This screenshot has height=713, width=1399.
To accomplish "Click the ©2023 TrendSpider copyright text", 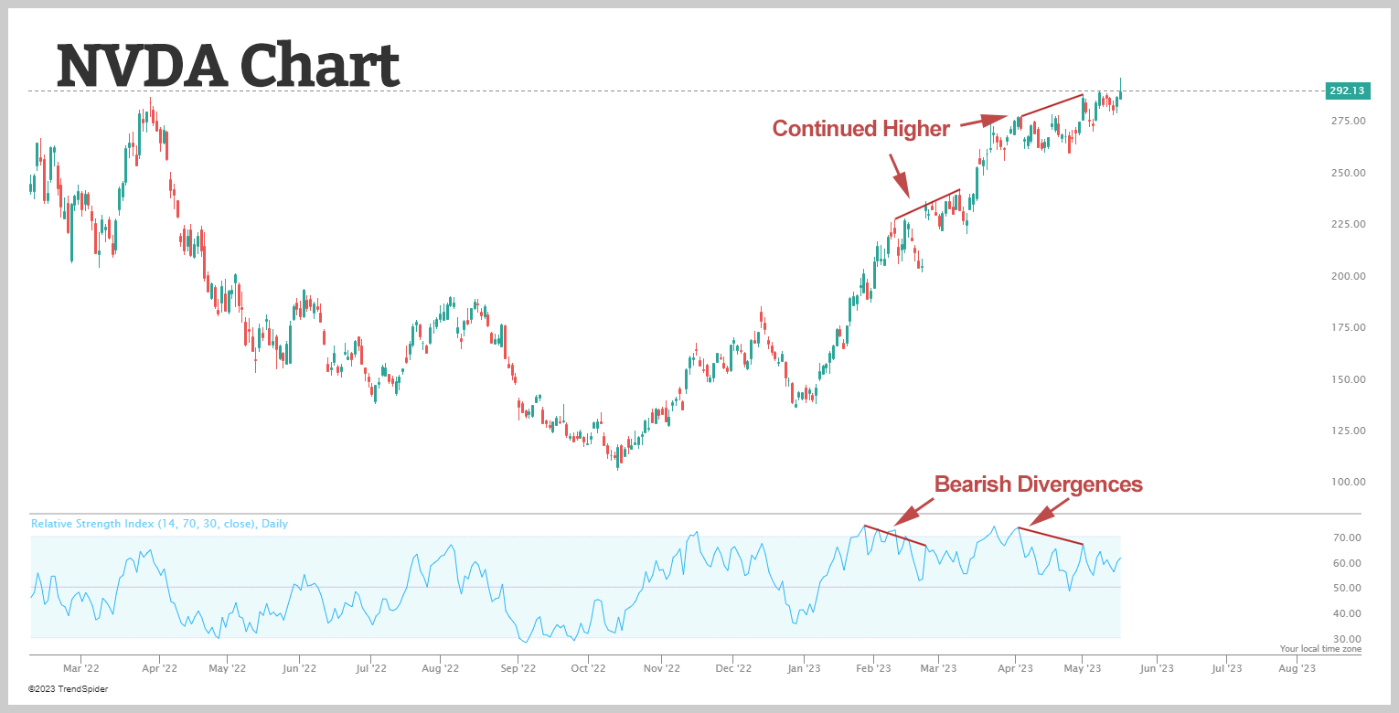I will point(68,689).
